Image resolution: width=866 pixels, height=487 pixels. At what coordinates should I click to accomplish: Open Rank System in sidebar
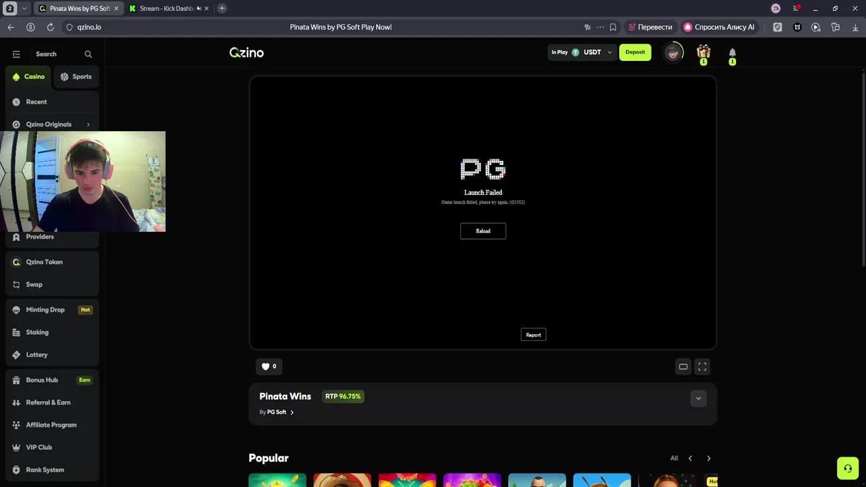pos(52,469)
